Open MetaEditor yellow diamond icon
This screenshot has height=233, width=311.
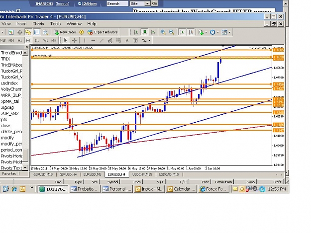[x=82, y=32]
